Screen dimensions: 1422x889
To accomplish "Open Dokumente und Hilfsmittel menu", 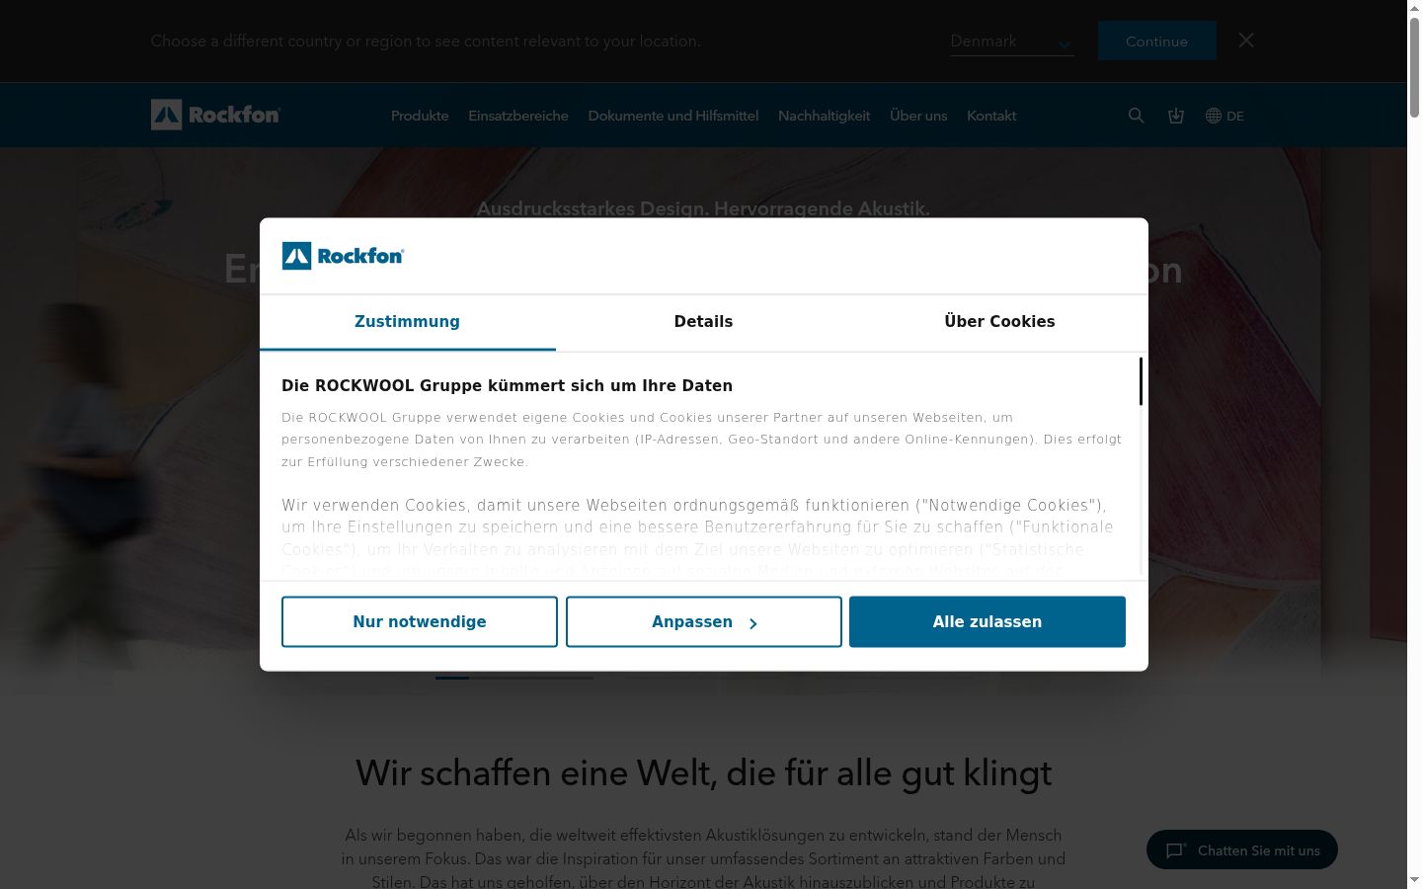I will (673, 116).
